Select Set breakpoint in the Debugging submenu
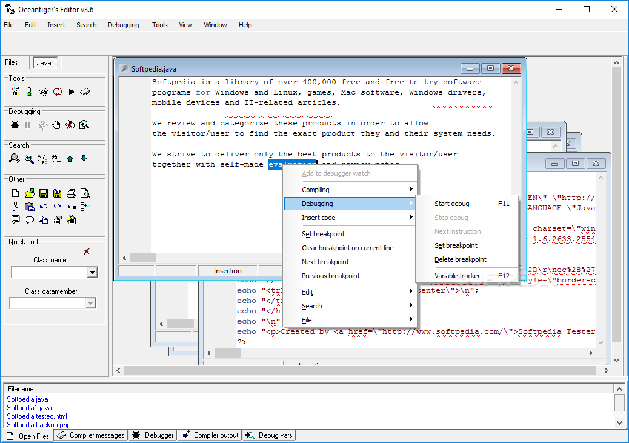Image resolution: width=629 pixels, height=443 pixels. [467, 245]
